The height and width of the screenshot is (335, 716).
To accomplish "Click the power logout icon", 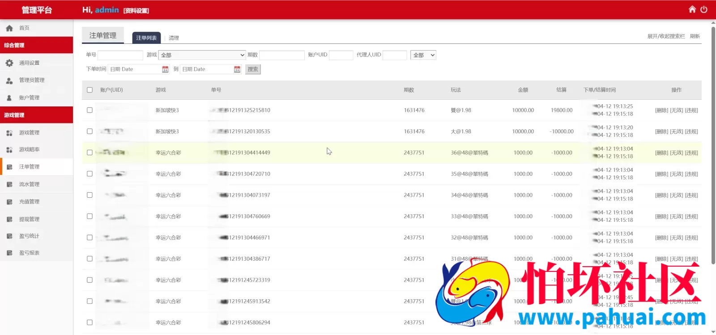I will click(704, 9).
